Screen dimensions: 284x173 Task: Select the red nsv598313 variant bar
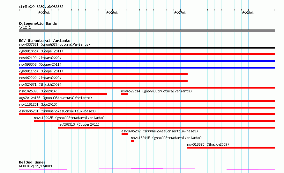point(167,128)
